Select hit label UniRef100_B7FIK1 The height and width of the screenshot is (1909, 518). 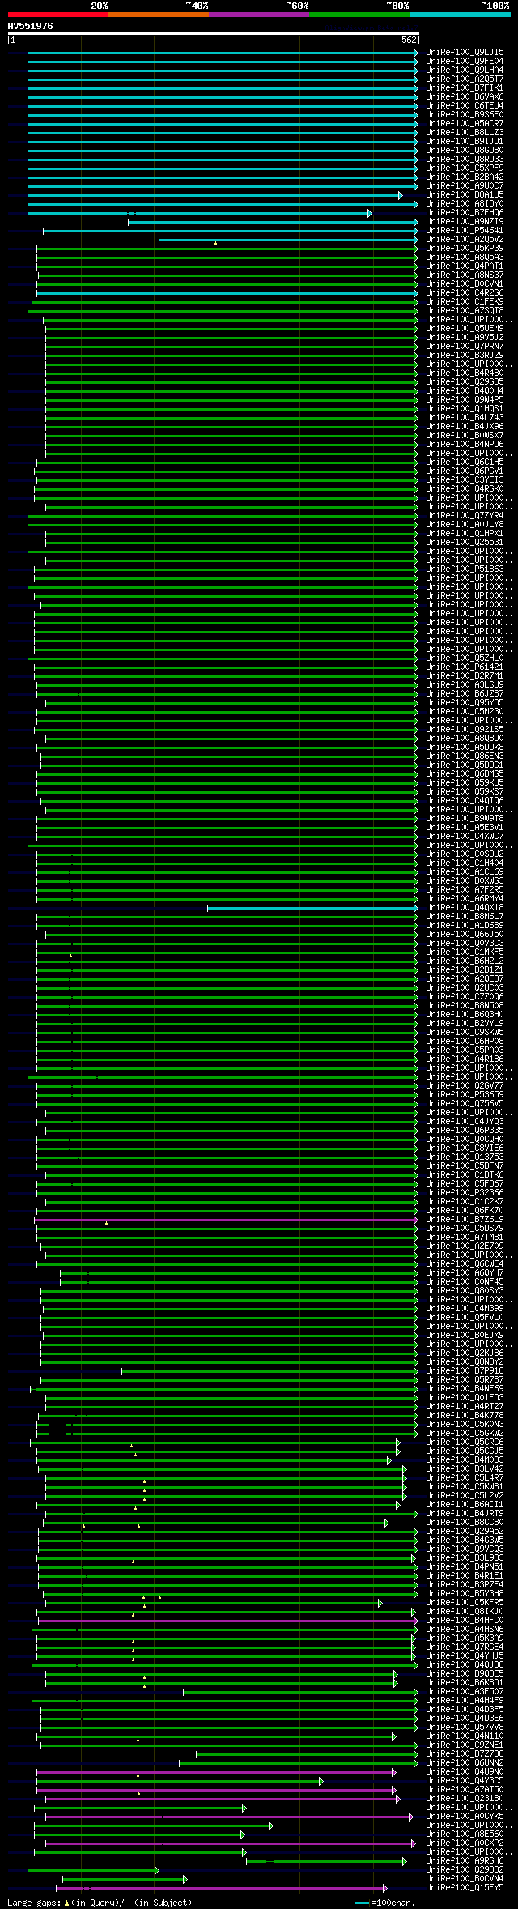pos(465,88)
